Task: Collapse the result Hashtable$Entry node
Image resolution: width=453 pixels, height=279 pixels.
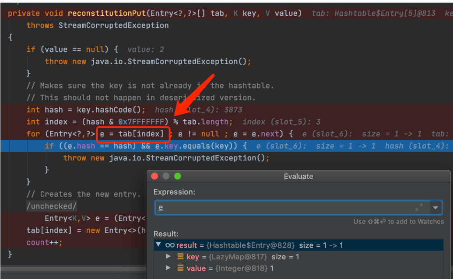Action: tap(158, 245)
